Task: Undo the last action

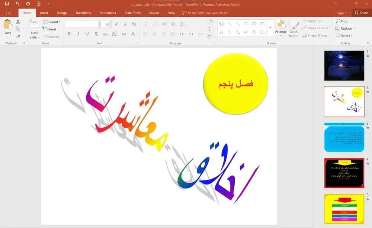Action: coord(17,4)
